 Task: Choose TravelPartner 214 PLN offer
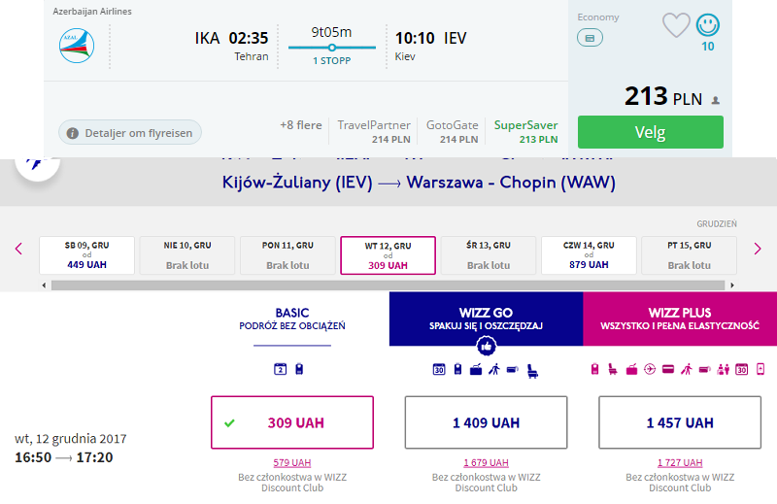(x=374, y=131)
